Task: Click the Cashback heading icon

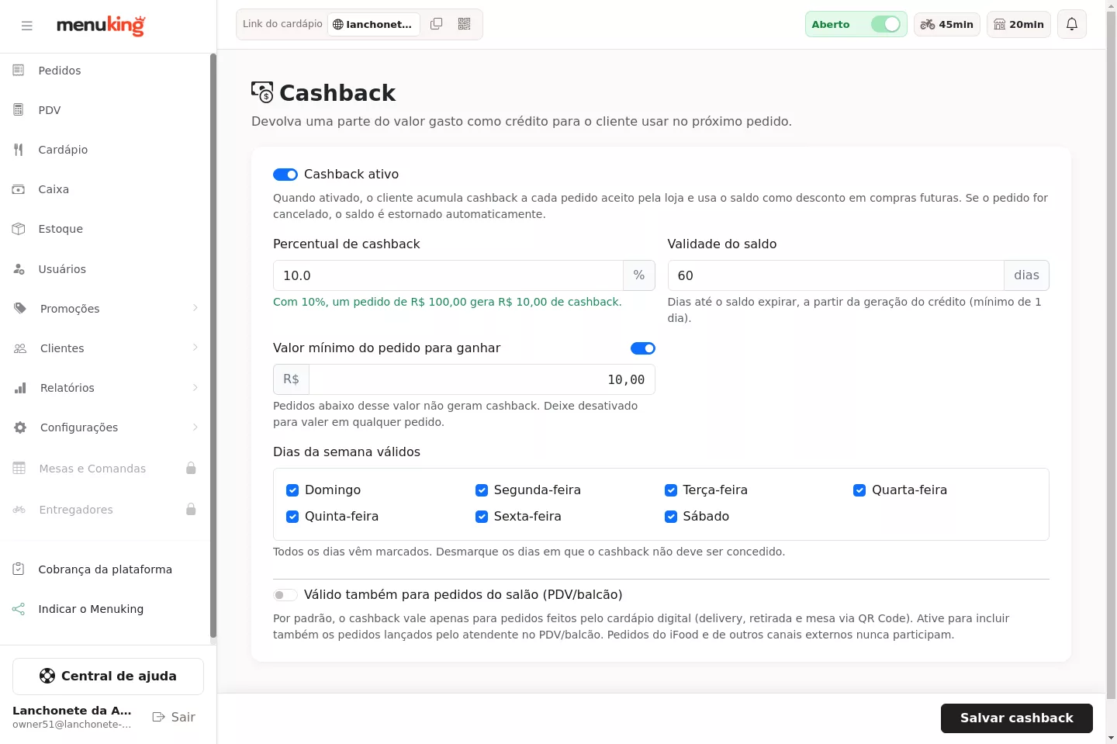Action: tap(262, 92)
